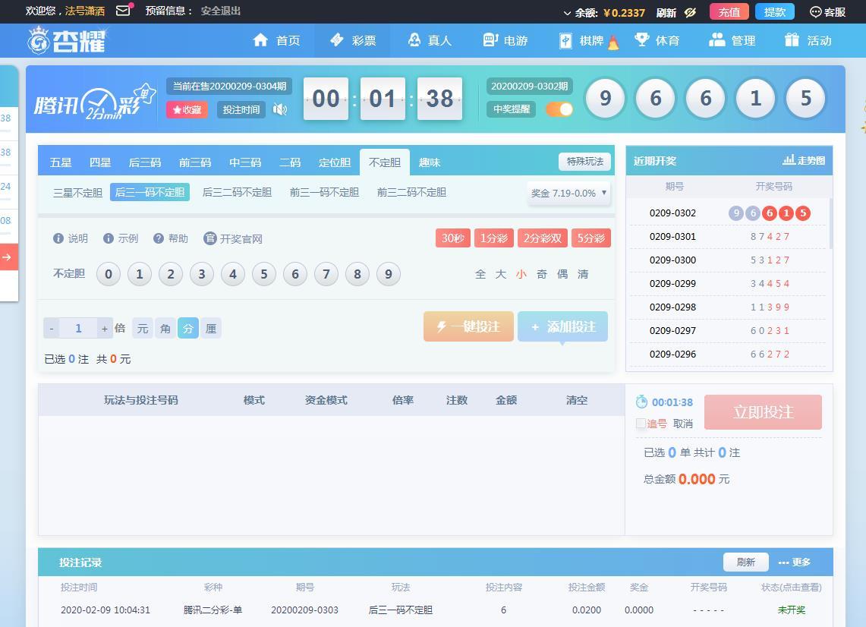Select the 趣味 tab
The height and width of the screenshot is (627, 866).
(x=429, y=162)
